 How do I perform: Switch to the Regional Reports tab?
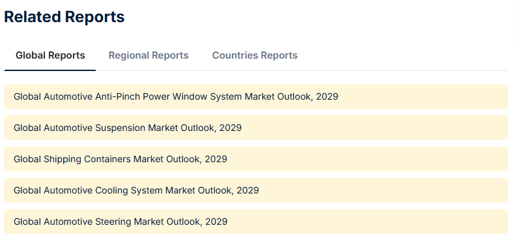149,55
